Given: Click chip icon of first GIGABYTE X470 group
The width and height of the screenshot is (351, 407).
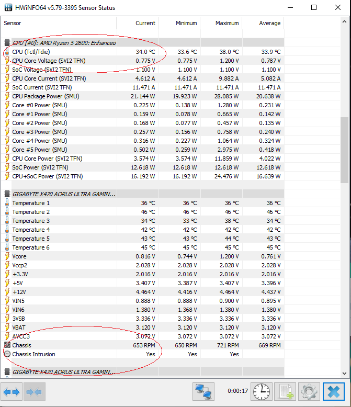Looking at the screenshot, I should (7, 194).
